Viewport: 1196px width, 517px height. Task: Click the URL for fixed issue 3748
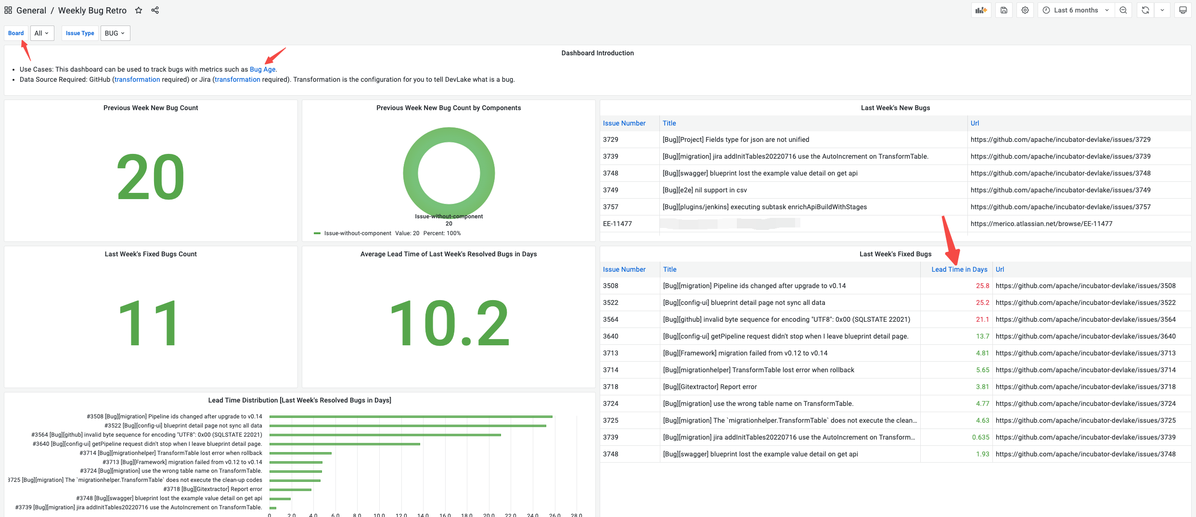click(x=1085, y=454)
